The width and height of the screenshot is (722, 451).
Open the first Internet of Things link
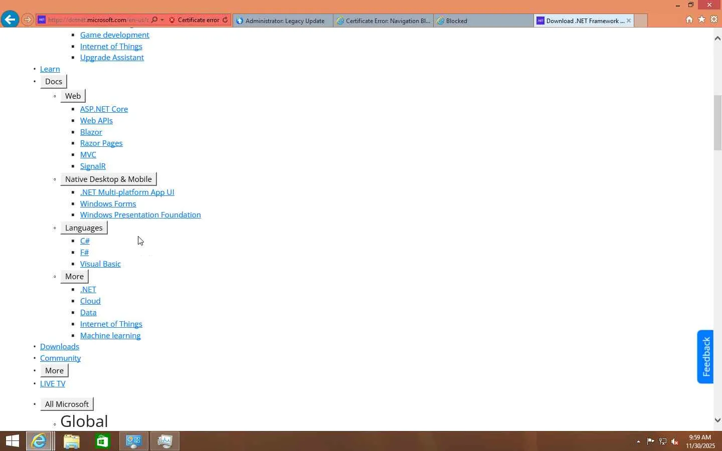111,46
